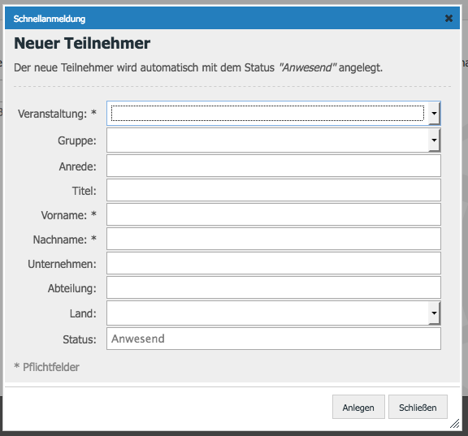Click the Status field showing Anwesend
This screenshot has width=468, height=436.
274,339
